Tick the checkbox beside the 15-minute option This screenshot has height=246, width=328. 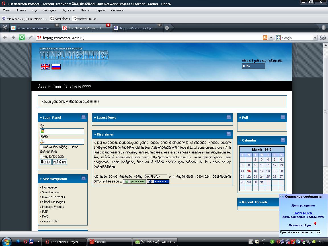[x=41, y=147]
